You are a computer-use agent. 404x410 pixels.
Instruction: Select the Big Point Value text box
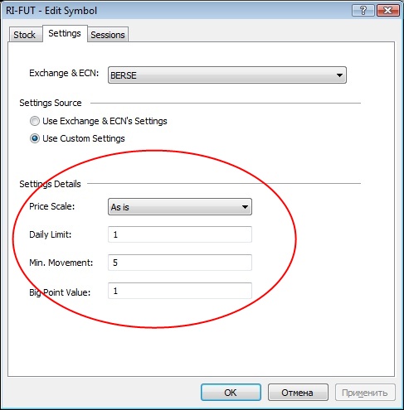(180, 291)
